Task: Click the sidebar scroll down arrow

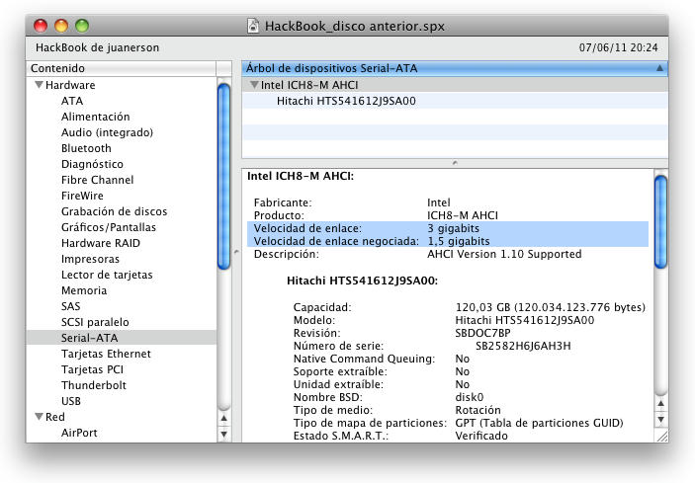Action: tap(223, 435)
